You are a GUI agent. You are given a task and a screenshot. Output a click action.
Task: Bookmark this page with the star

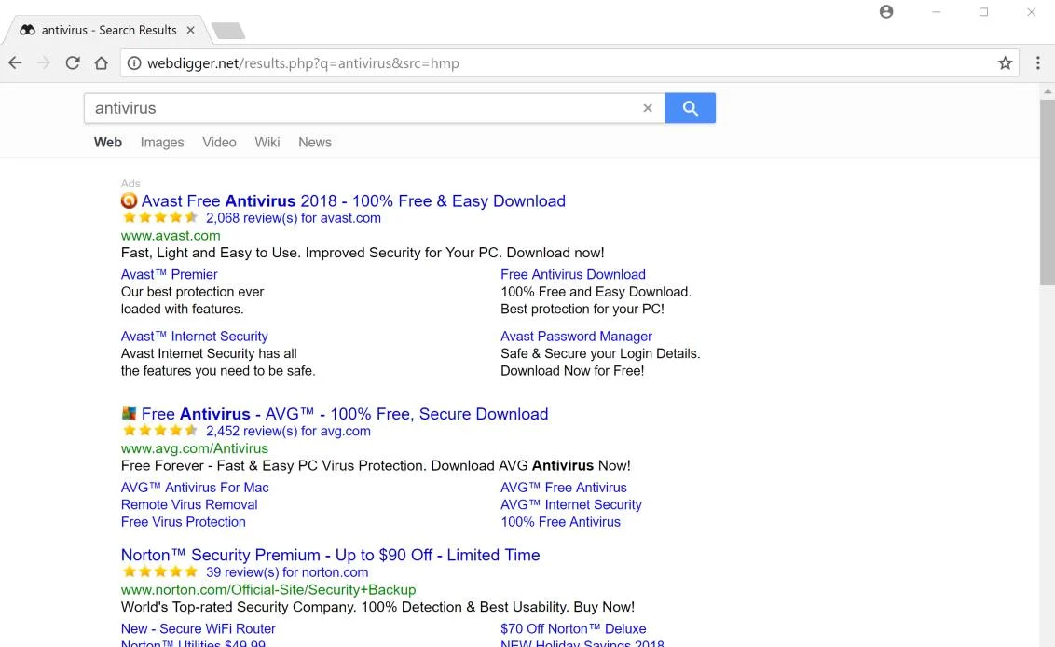click(1006, 63)
